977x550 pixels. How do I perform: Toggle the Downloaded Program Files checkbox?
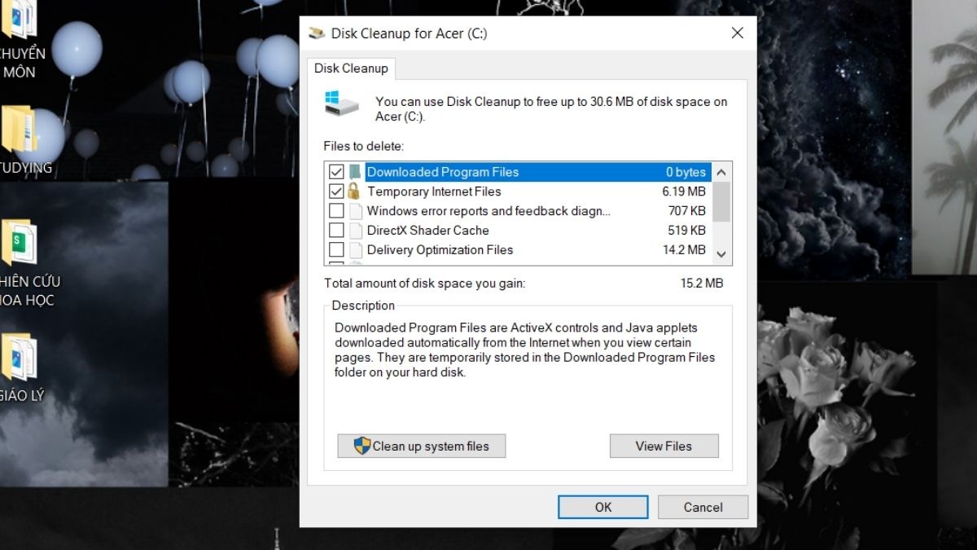[336, 172]
